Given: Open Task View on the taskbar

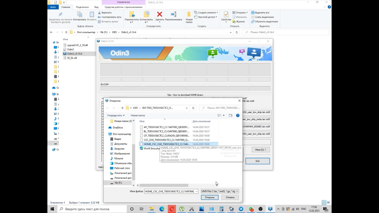Looking at the screenshot, I should tap(142, 209).
